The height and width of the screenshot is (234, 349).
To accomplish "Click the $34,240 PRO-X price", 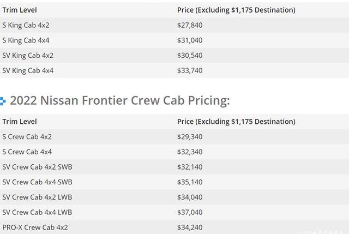I will point(190,227).
